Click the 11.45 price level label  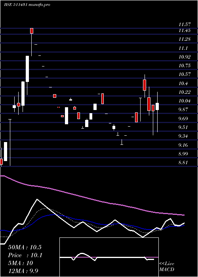coord(185,30)
